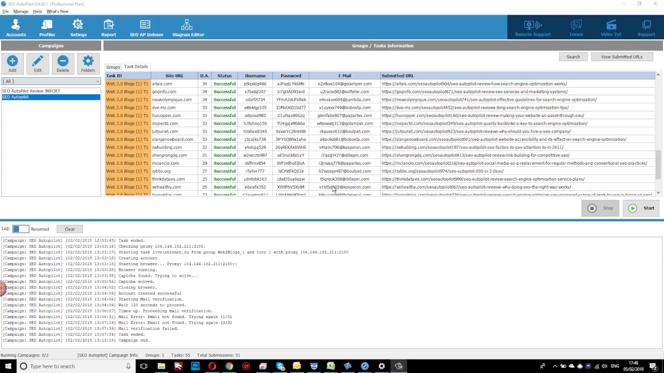Add a new campaign

pyautogui.click(x=12, y=64)
